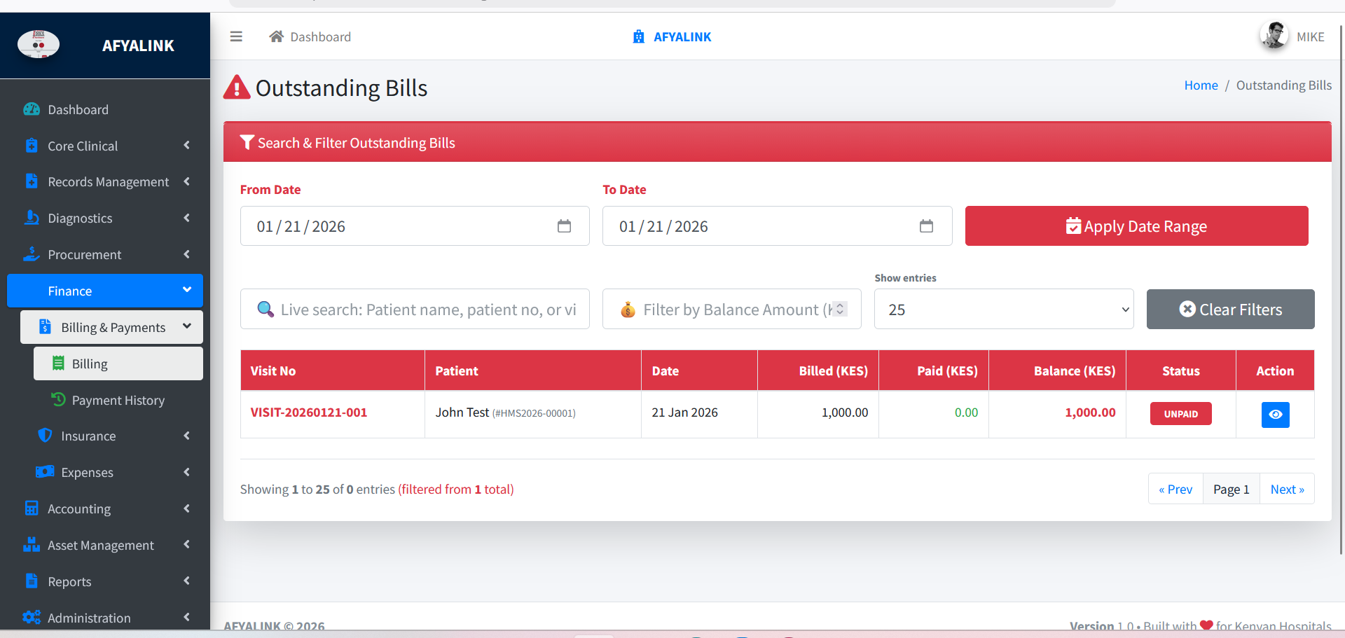Expand the Diagnostics sidebar section

[105, 219]
